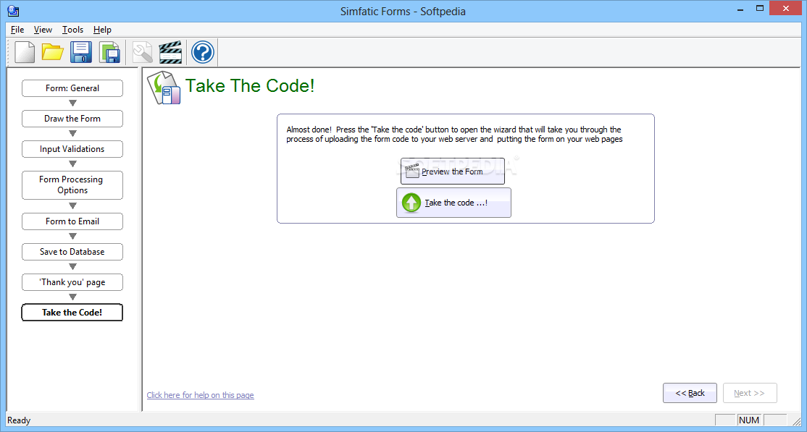Screen dimensions: 807x432
Task: Go to the Form to Email step
Action: point(72,221)
